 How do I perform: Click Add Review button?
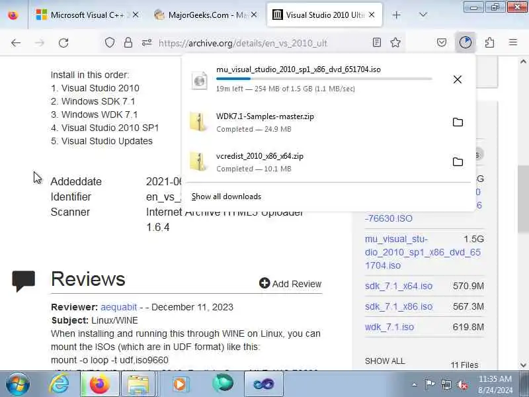click(x=290, y=284)
